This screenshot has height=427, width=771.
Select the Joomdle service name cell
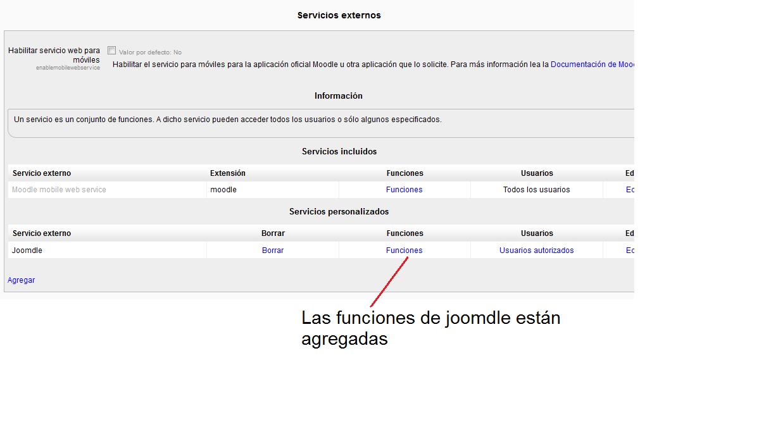click(x=27, y=251)
